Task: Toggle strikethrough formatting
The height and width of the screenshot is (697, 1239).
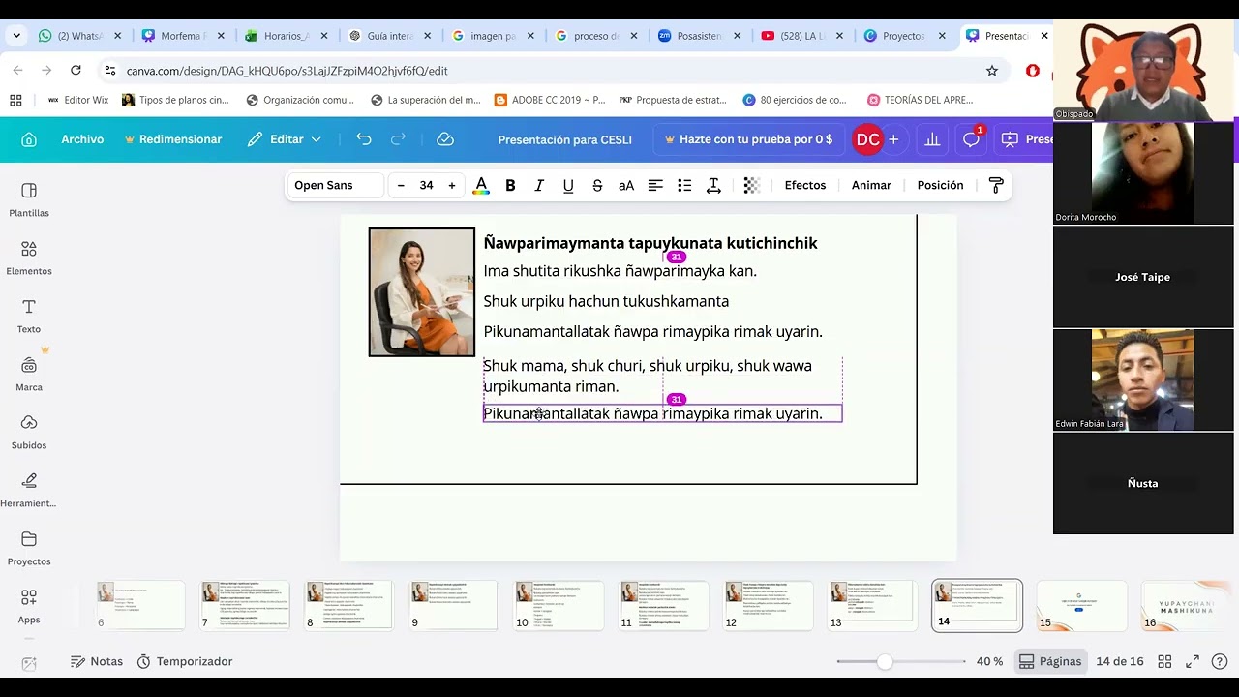Action: [x=597, y=185]
